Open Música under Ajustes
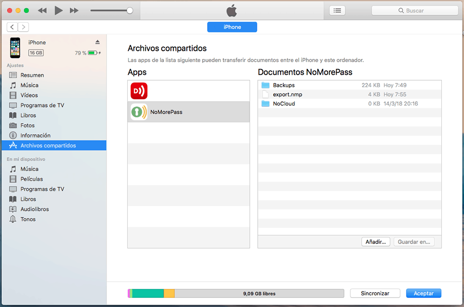Image resolution: width=464 pixels, height=307 pixels. coord(54,85)
